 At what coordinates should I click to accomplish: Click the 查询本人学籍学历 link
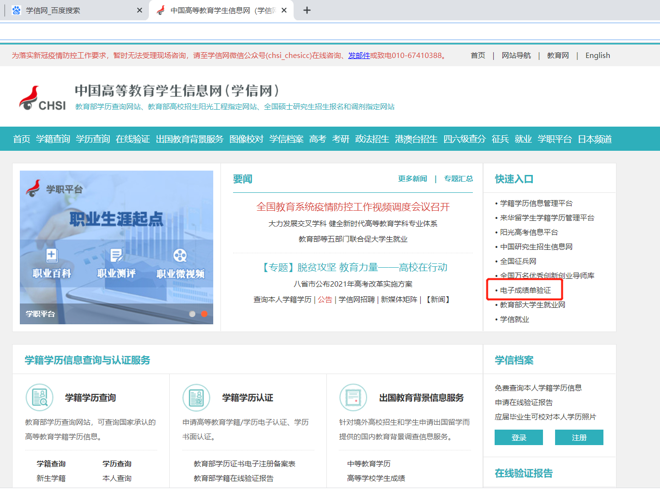click(x=282, y=300)
